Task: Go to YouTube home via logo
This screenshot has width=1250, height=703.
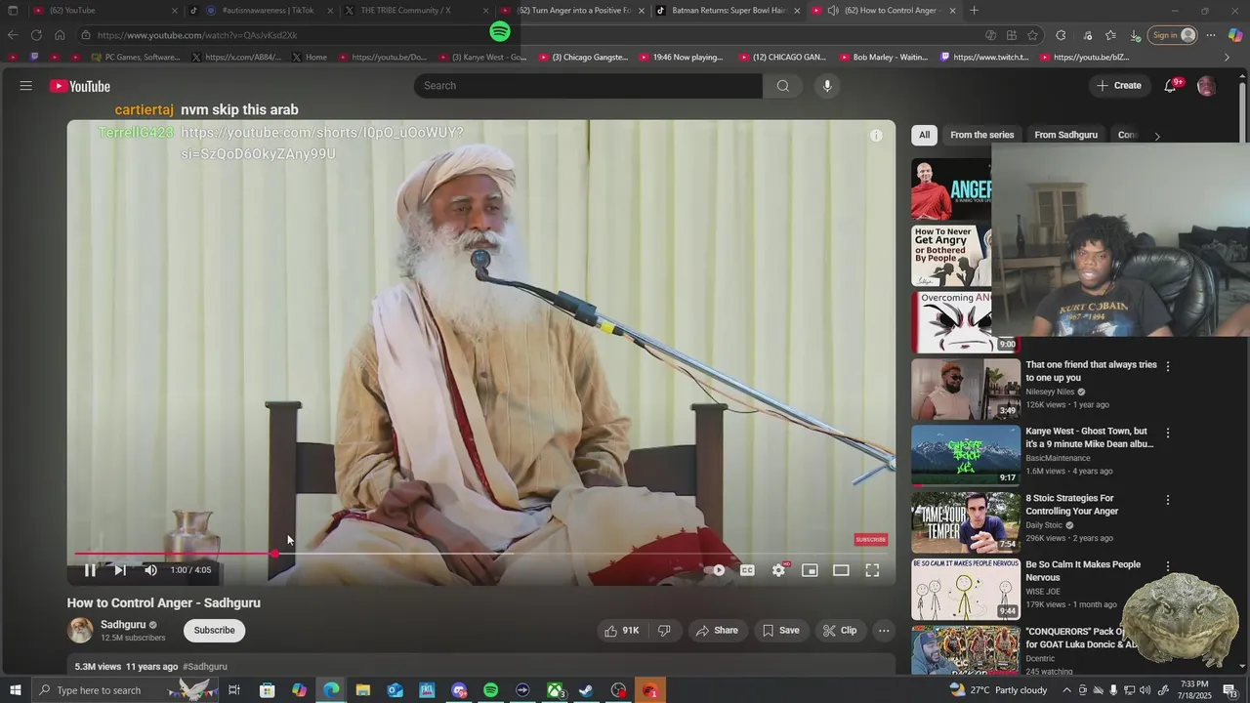Action: pyautogui.click(x=80, y=86)
